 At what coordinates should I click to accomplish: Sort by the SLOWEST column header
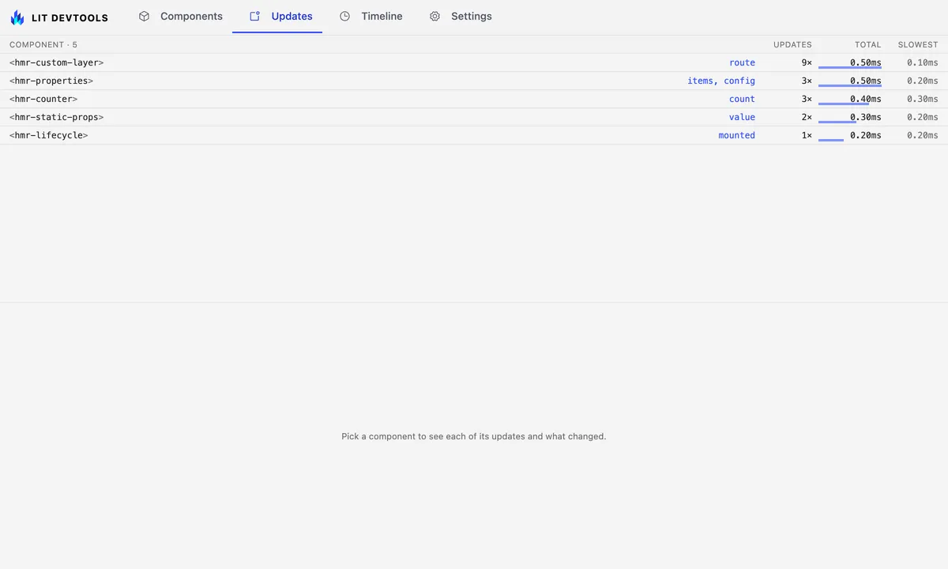918,45
